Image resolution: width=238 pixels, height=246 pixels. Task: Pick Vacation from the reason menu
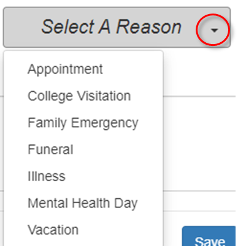[x=53, y=230]
